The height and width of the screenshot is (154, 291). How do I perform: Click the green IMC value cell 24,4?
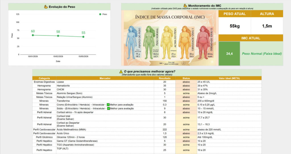[229, 54]
